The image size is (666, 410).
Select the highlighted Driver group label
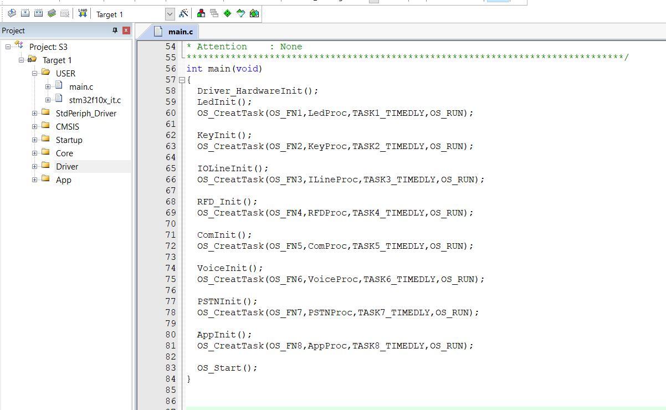tap(67, 166)
